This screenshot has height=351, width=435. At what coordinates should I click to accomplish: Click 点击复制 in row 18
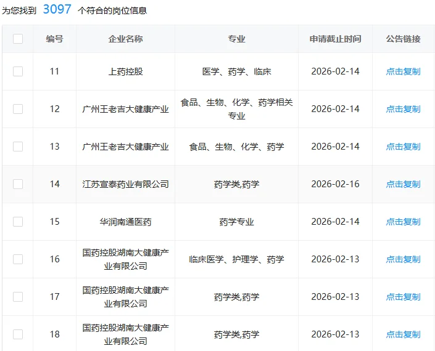(403, 334)
